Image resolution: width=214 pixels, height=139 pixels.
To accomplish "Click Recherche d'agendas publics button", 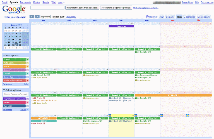I will coord(116,8).
